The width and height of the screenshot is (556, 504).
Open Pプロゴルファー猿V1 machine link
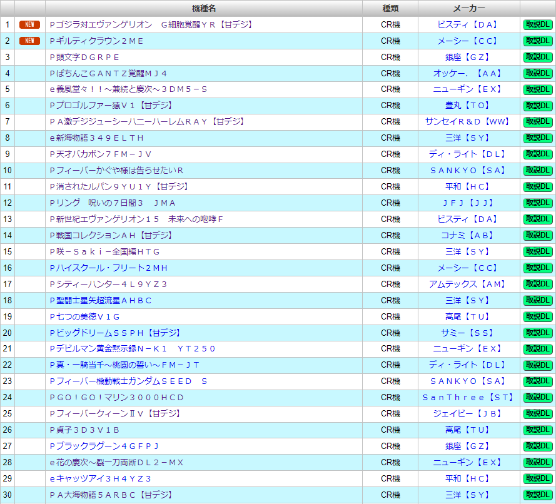point(111,106)
